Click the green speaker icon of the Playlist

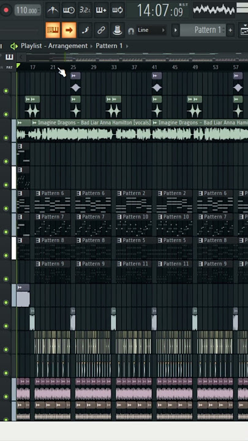[x=13, y=46]
